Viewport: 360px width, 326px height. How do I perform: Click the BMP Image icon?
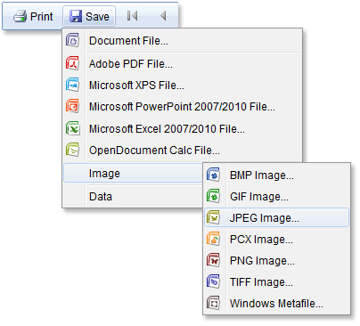[213, 175]
